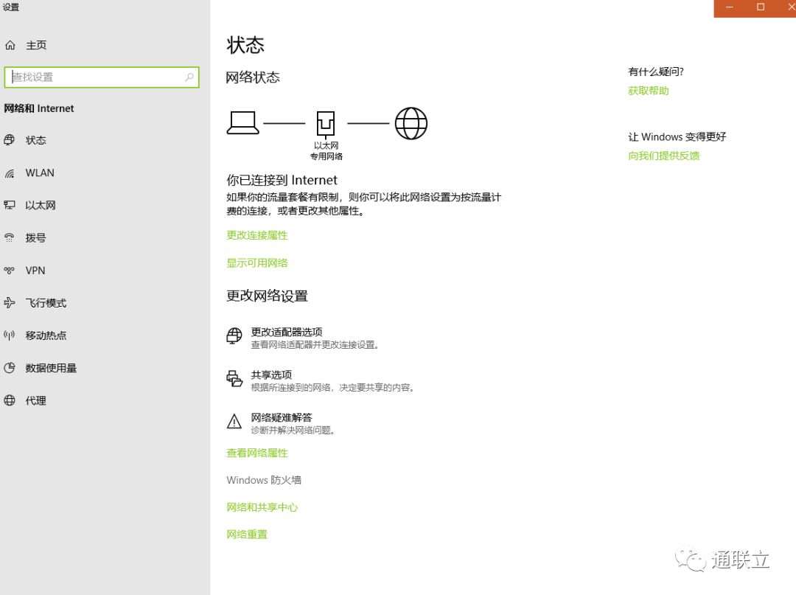Click the 显示可用网络 link

257,263
